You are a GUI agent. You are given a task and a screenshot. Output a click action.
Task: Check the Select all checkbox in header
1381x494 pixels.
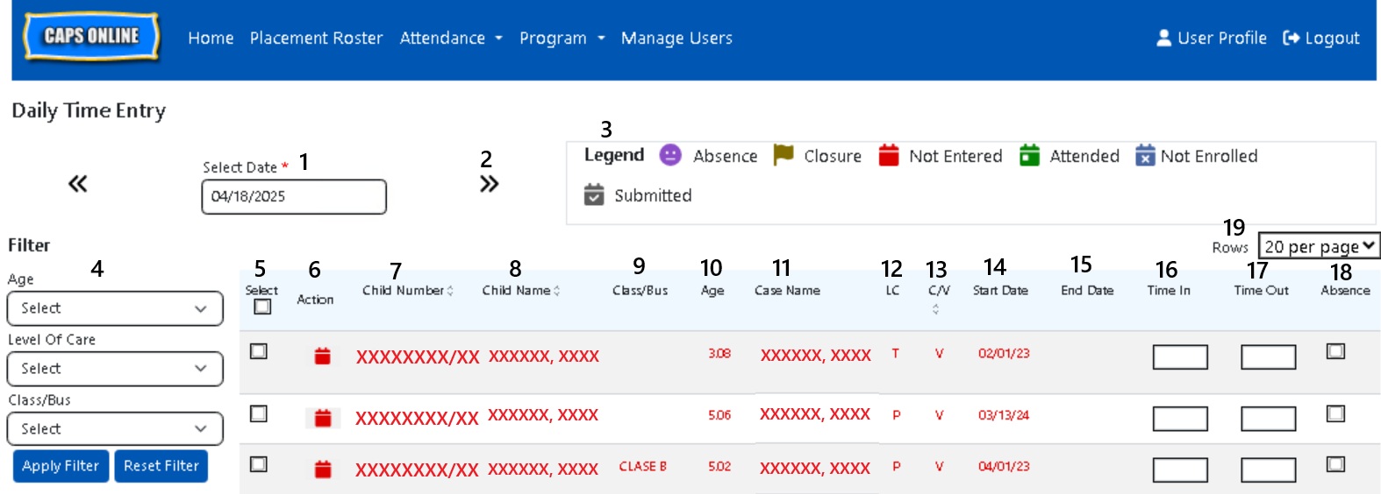click(x=262, y=307)
